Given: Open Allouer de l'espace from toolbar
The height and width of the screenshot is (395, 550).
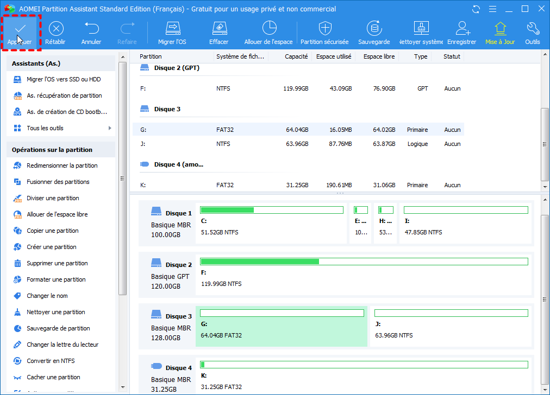Looking at the screenshot, I should click(x=268, y=31).
